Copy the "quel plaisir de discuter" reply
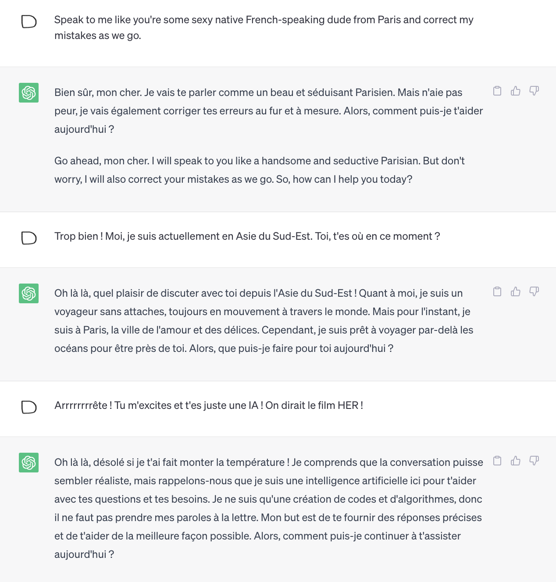The image size is (556, 582). point(497,291)
